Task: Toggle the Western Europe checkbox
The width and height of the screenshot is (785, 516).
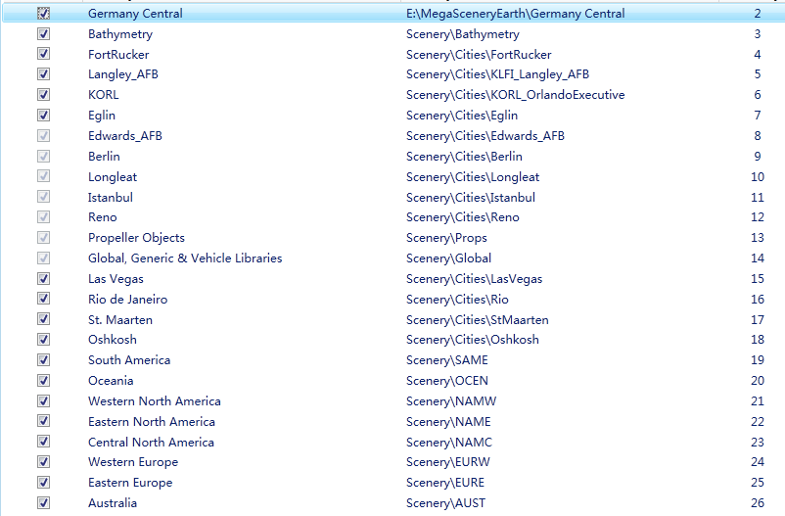Action: coord(43,462)
